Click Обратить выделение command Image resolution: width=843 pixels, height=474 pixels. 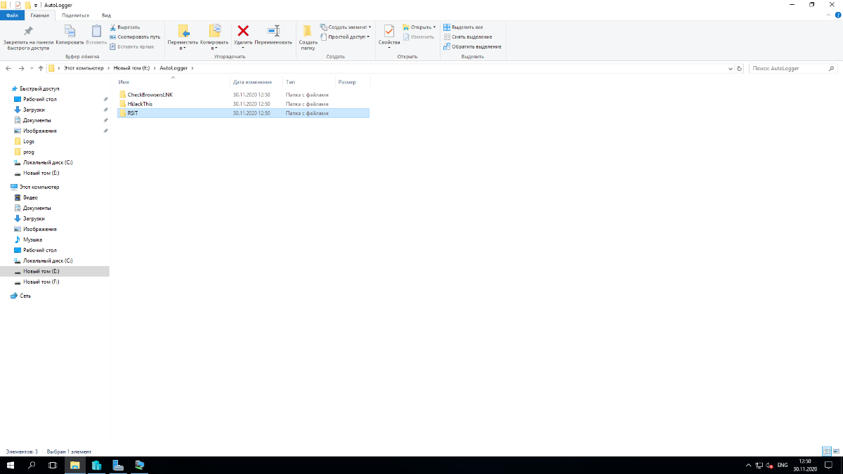click(x=472, y=46)
